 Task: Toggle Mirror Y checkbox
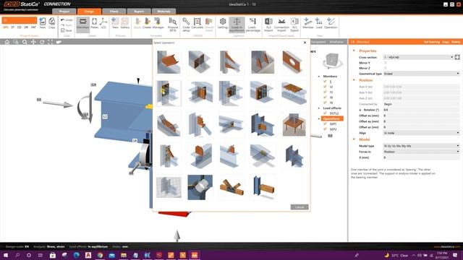386,63
